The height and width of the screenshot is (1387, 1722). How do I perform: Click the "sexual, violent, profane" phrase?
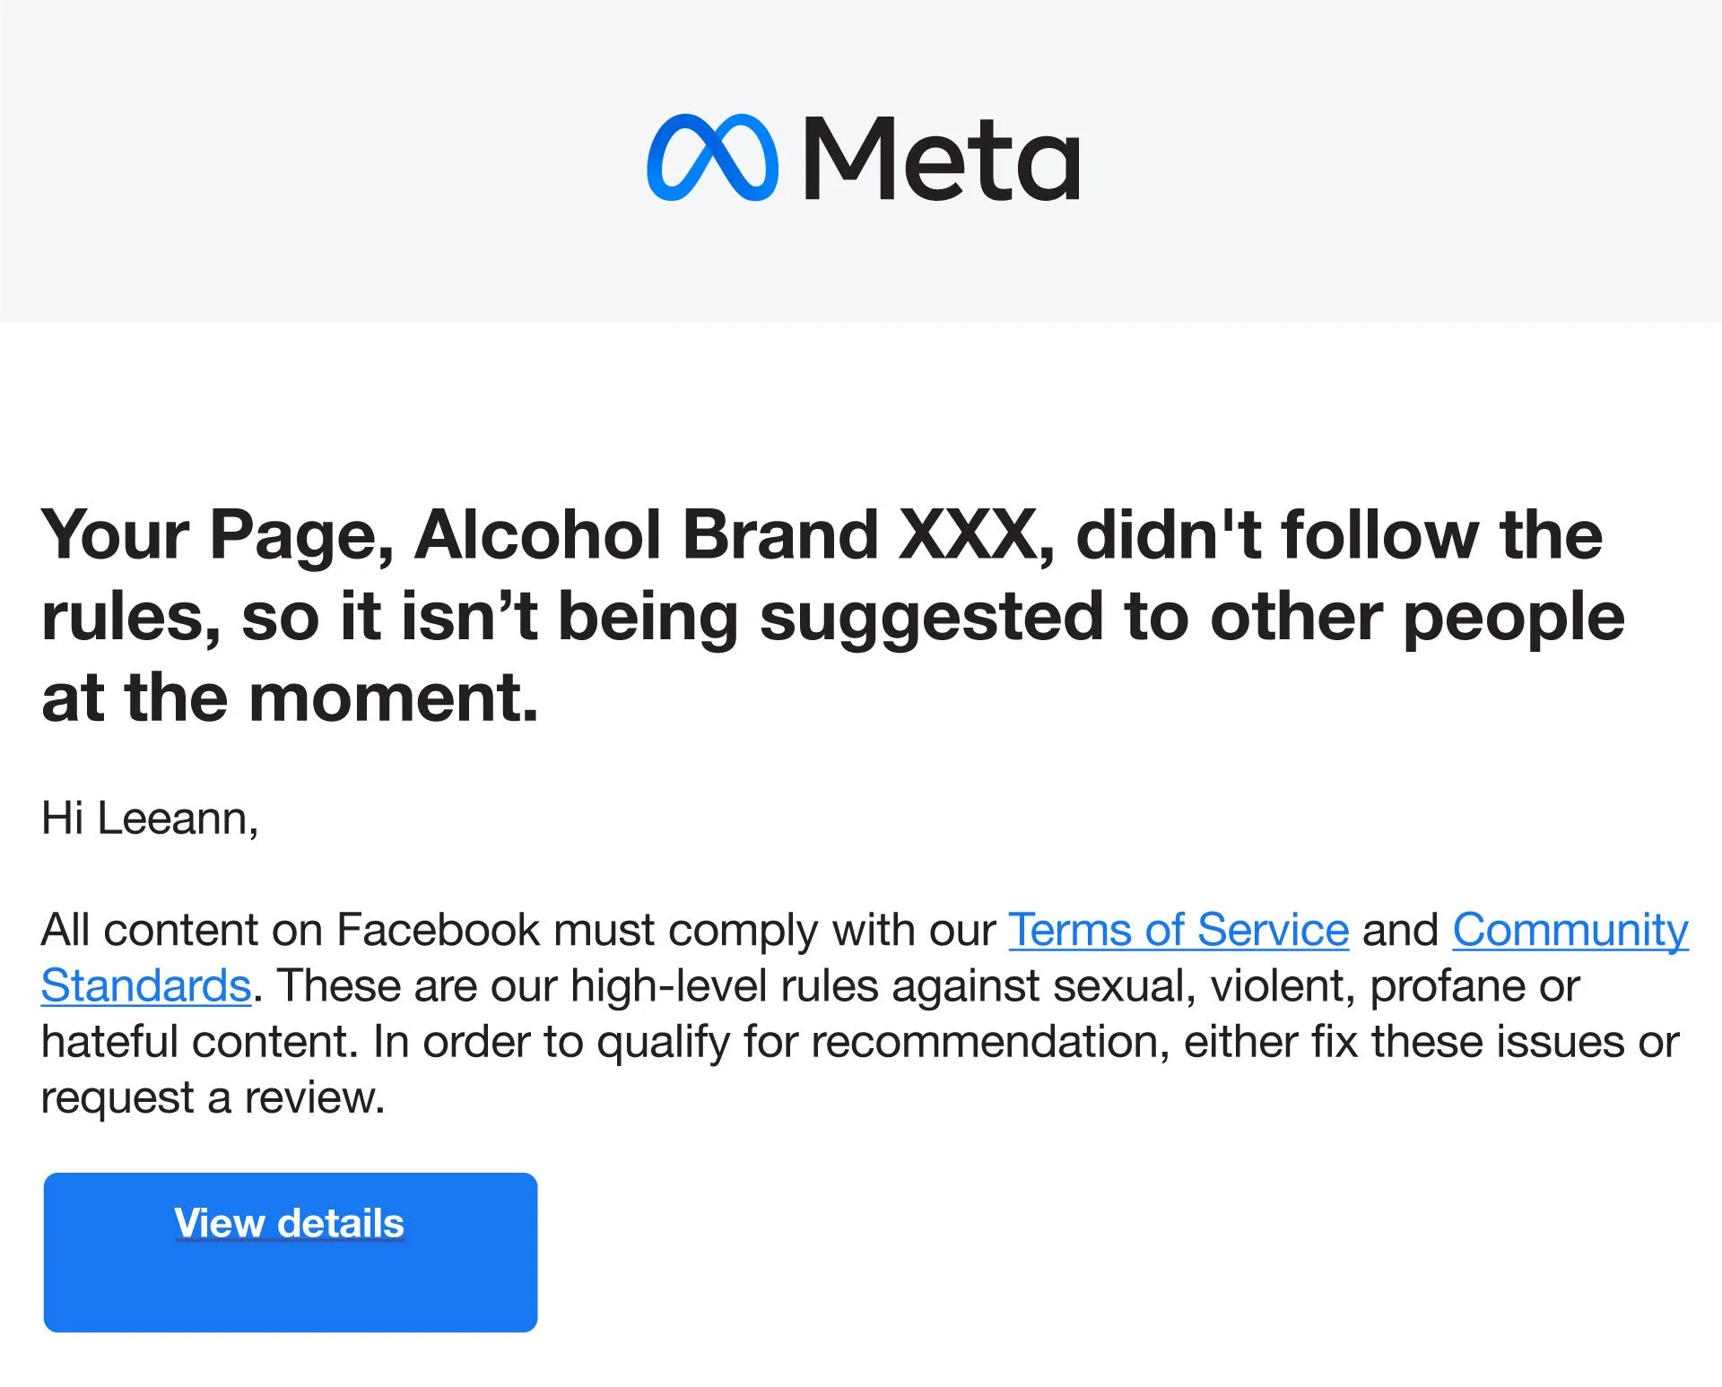point(1291,986)
